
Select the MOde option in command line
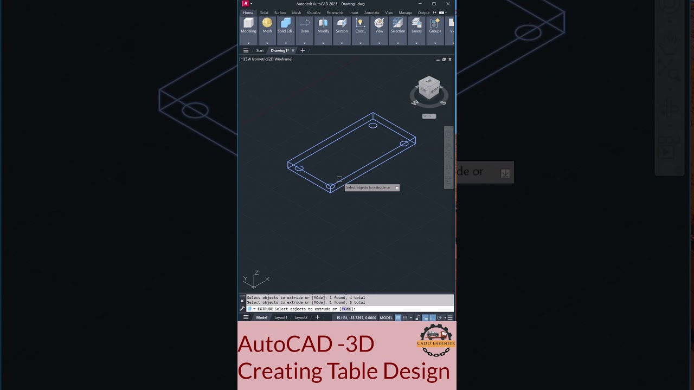[x=346, y=309]
